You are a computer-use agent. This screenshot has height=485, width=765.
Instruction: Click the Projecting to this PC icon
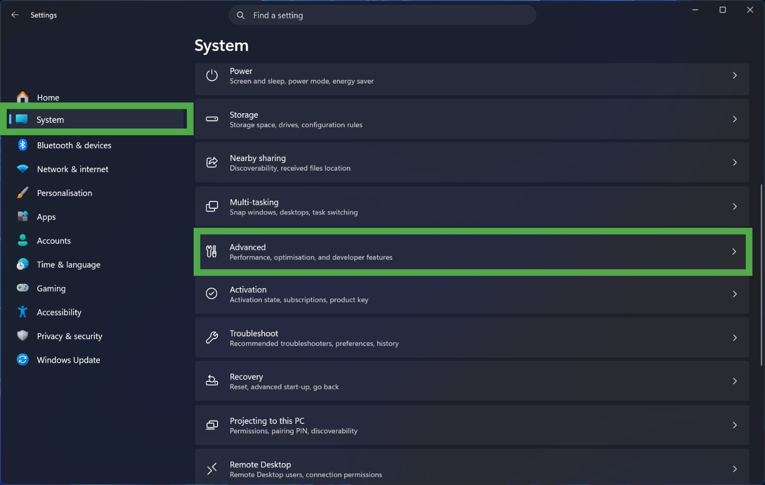click(212, 425)
